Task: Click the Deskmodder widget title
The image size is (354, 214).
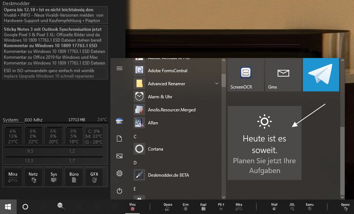Action: coord(16,3)
